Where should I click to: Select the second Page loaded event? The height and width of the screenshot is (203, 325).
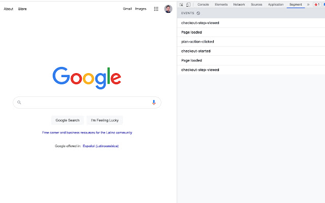point(251,60)
